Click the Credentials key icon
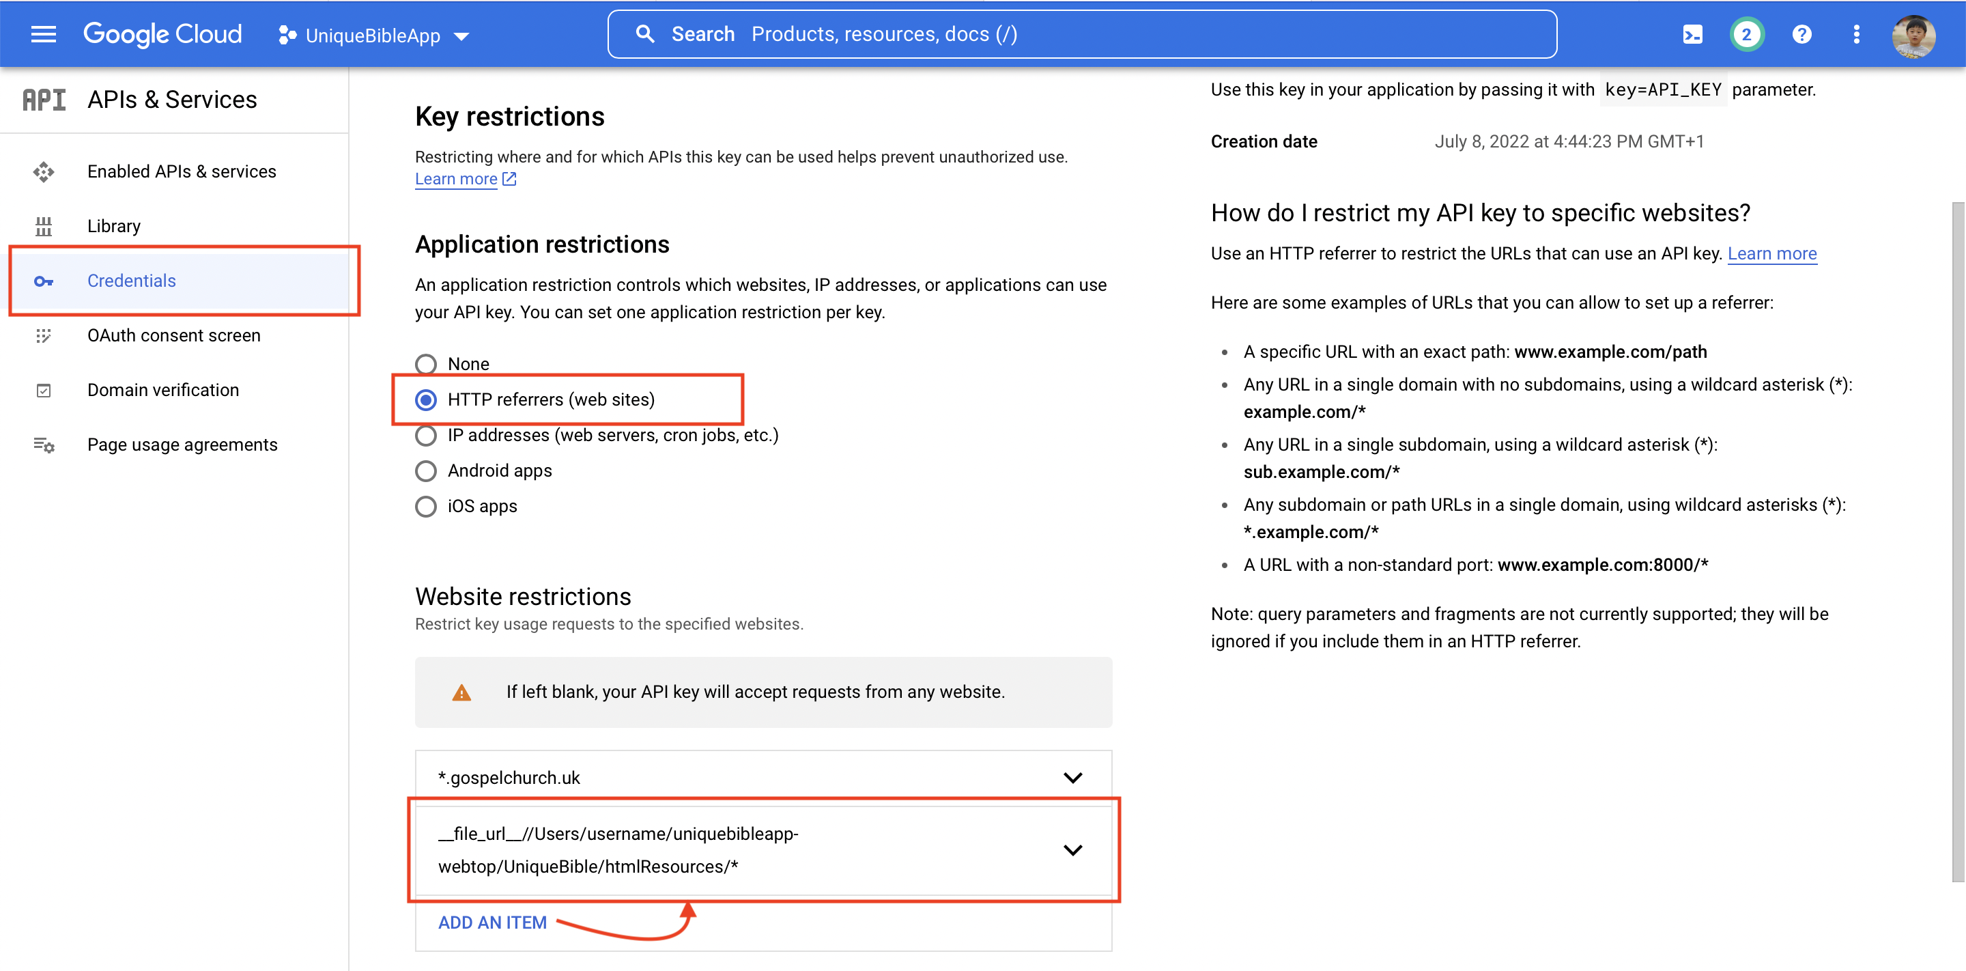Image resolution: width=1966 pixels, height=971 pixels. pyautogui.click(x=45, y=281)
